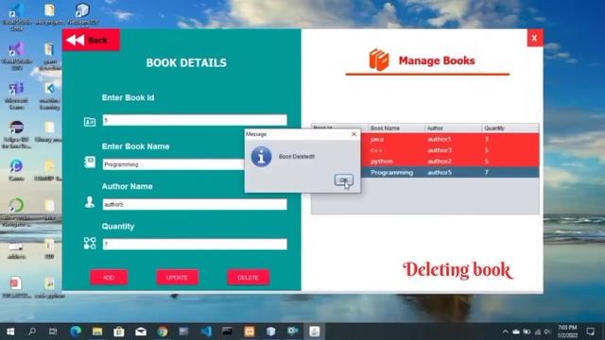Click the ADD button
This screenshot has width=605, height=340.
click(x=110, y=277)
